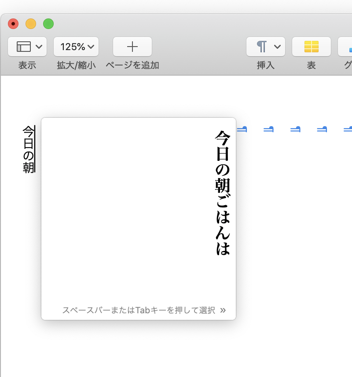Click the vertical 今日の朝 text in the document
352x377 pixels.
[28, 149]
